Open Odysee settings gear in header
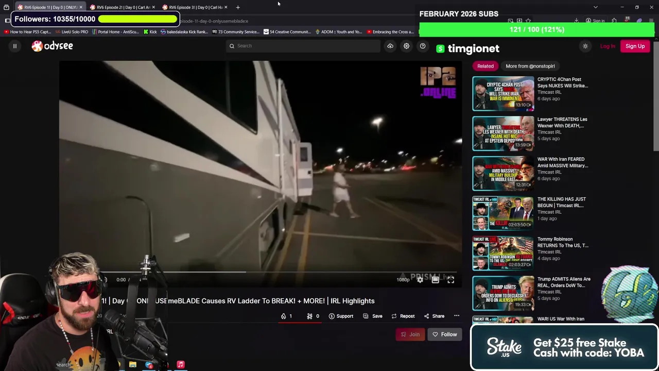 pos(406,46)
